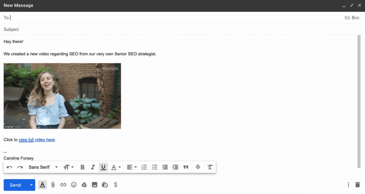Screen dimensions: 365x194
Task: Open the more options three-dot menu
Action: coord(348,185)
